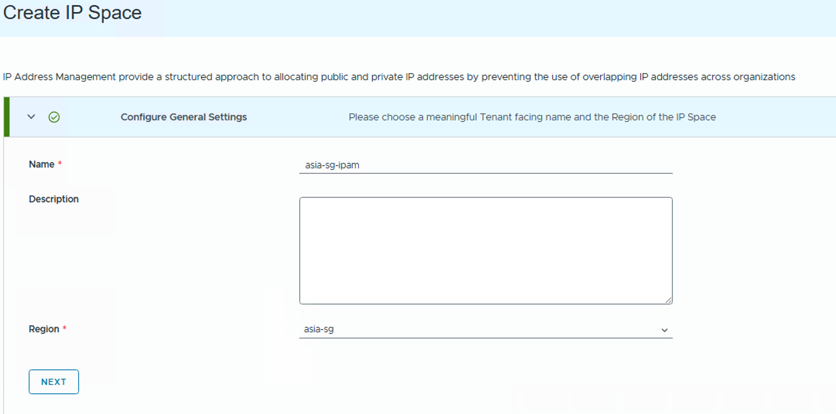Click the light-blue page header banner
This screenshot has width=836, height=414.
pyautogui.click(x=464, y=18)
